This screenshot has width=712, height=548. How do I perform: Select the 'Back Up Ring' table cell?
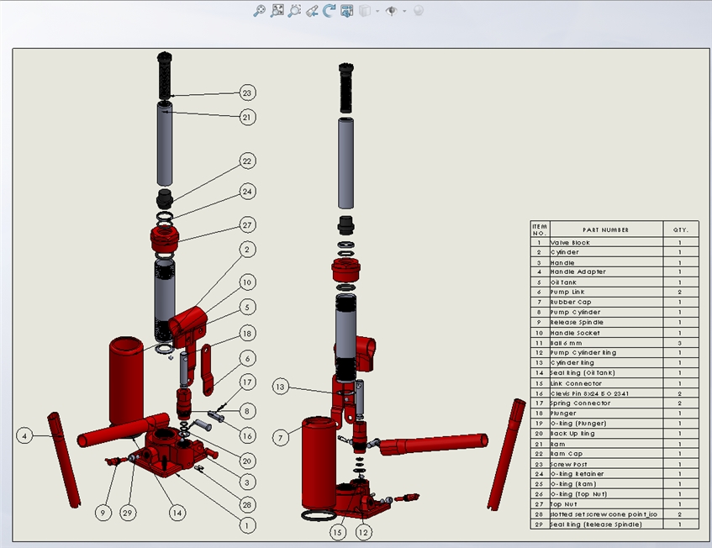[606, 434]
